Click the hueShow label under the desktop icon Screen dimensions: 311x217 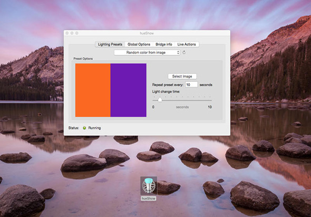pos(149,199)
